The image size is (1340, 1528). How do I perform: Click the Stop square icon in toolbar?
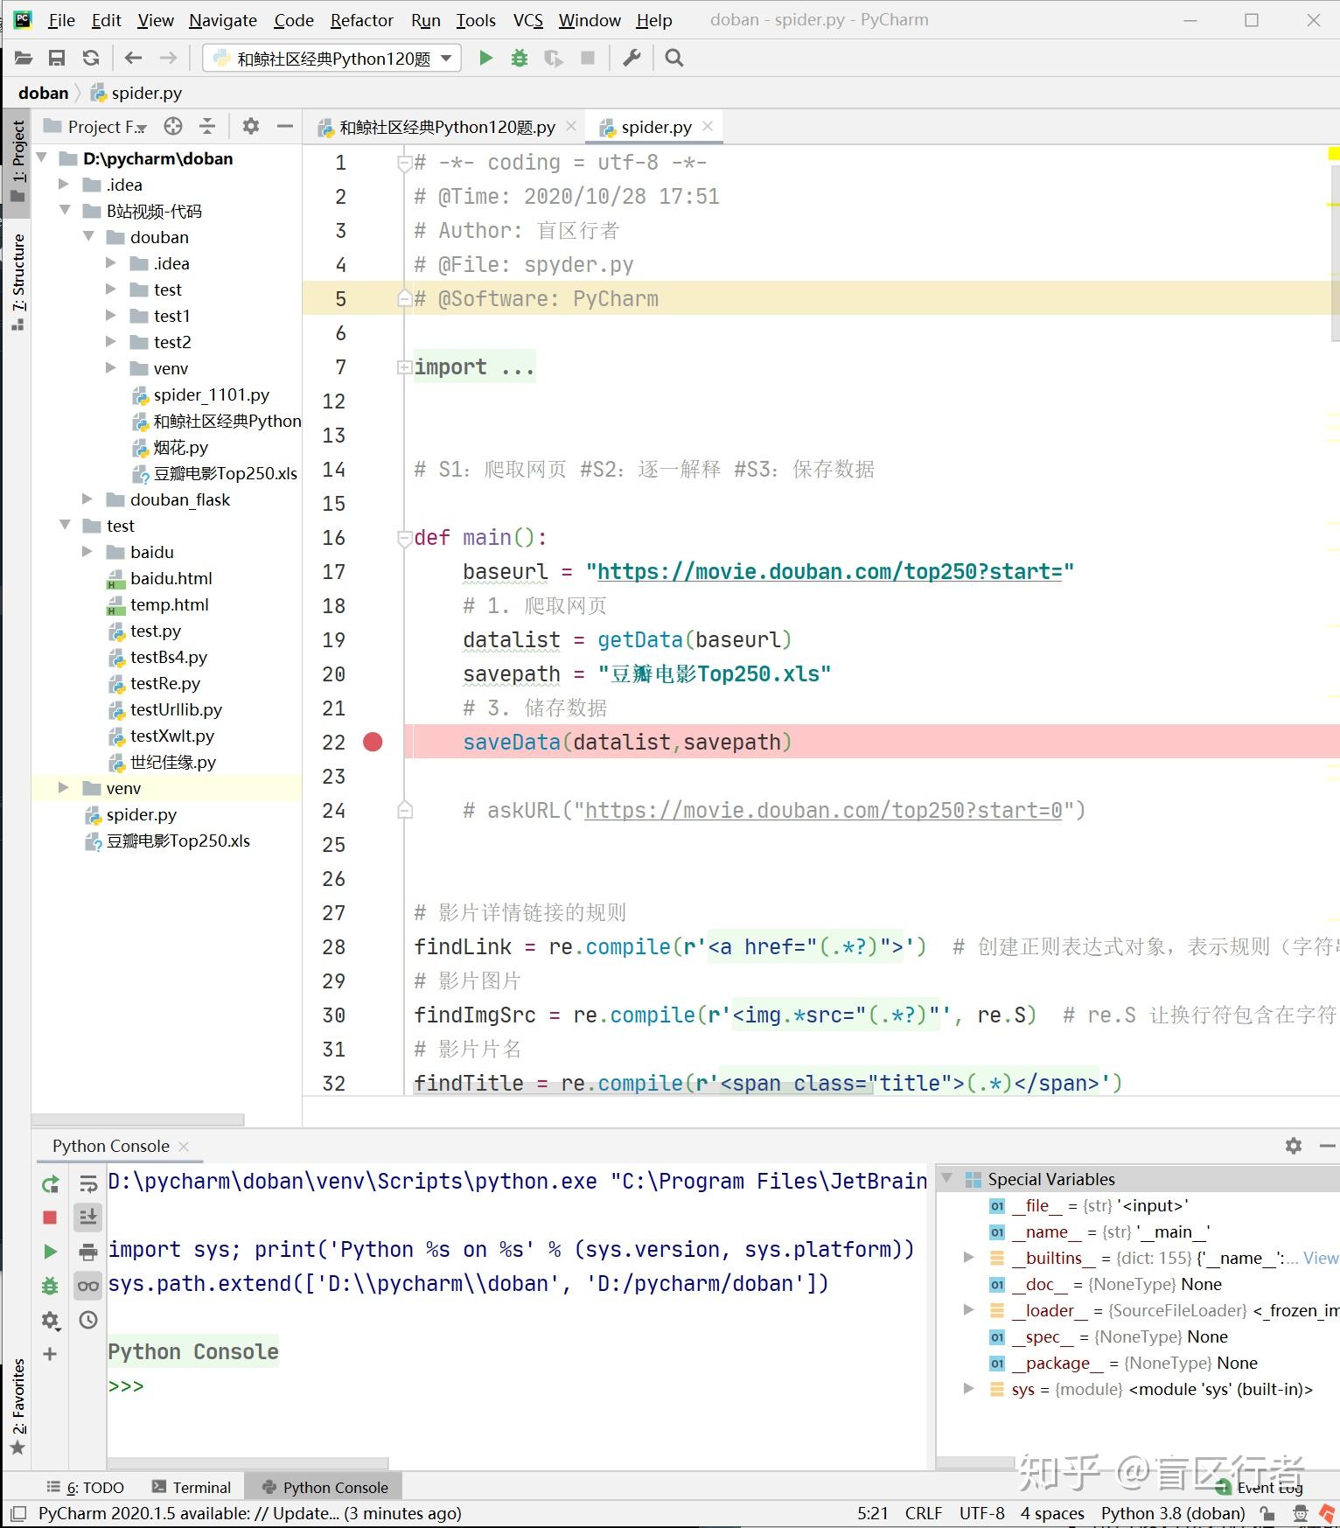(x=588, y=58)
